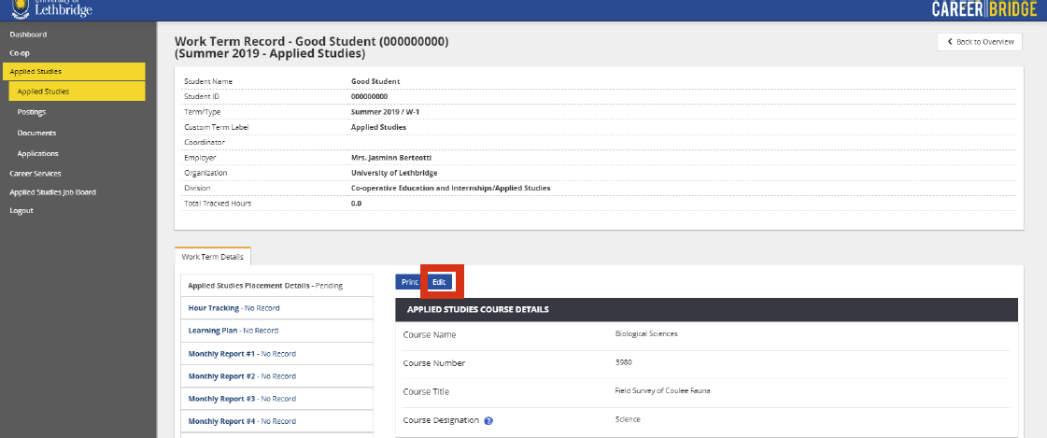This screenshot has height=438, width=1047.
Task: Click the University of Lethbridge logo
Action: point(51,8)
